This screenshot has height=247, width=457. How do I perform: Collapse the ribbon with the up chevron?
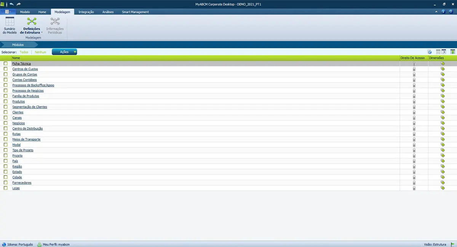(x=436, y=12)
